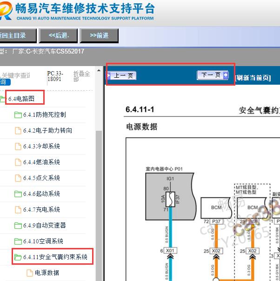Image resolution: width=280 pixels, height=281 pixels.
Task: Click the IF37 10A fuse symbol
Action: 170,199
